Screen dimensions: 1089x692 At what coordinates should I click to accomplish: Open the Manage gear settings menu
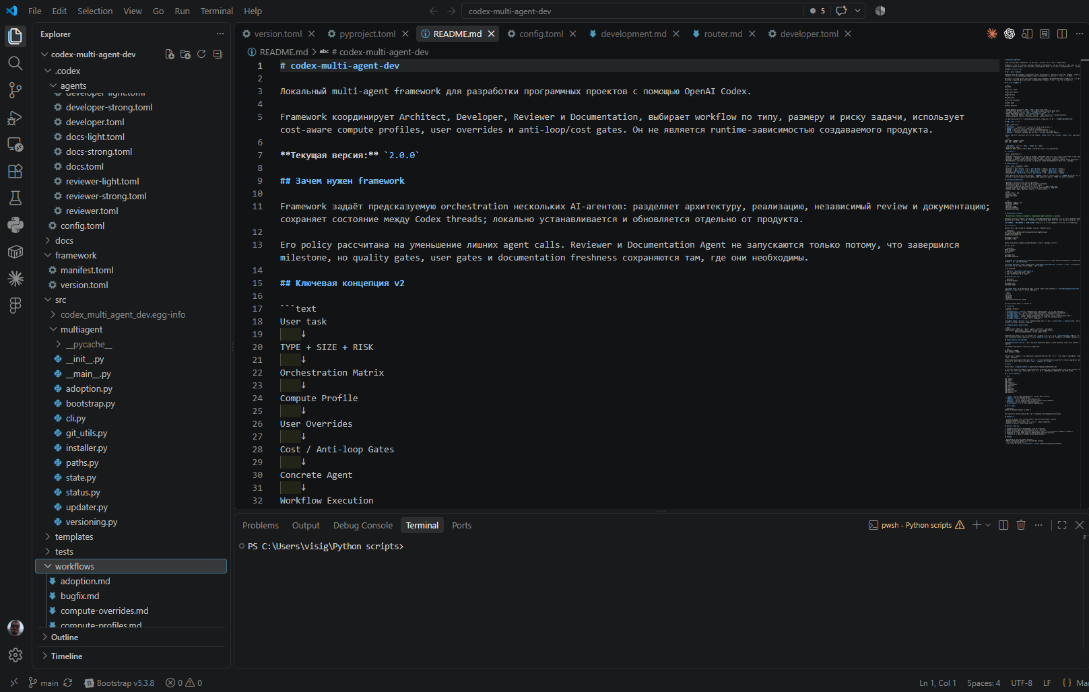point(15,654)
